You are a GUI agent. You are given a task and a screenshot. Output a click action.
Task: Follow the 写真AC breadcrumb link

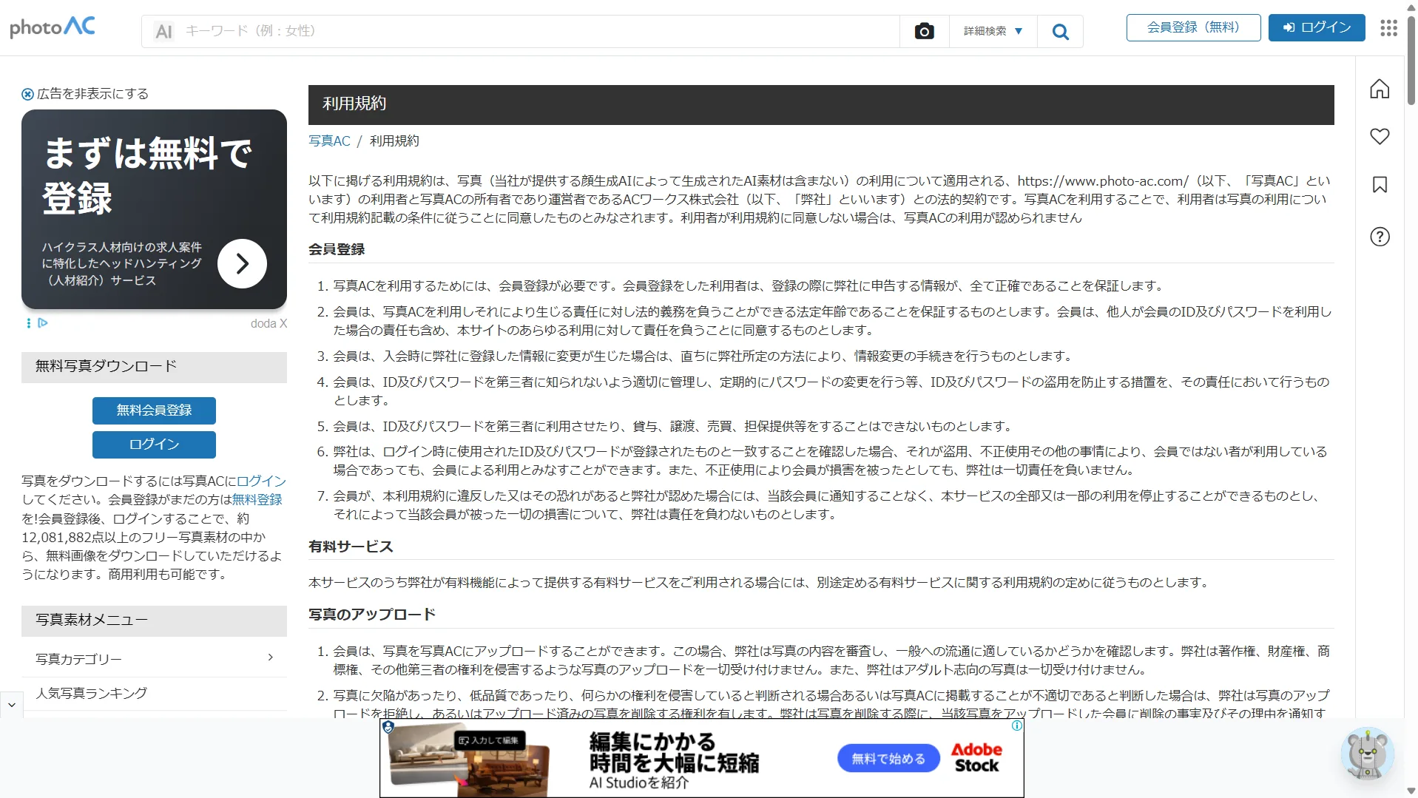coord(329,141)
